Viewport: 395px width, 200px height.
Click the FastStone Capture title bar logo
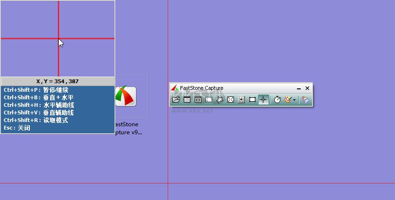(175, 88)
